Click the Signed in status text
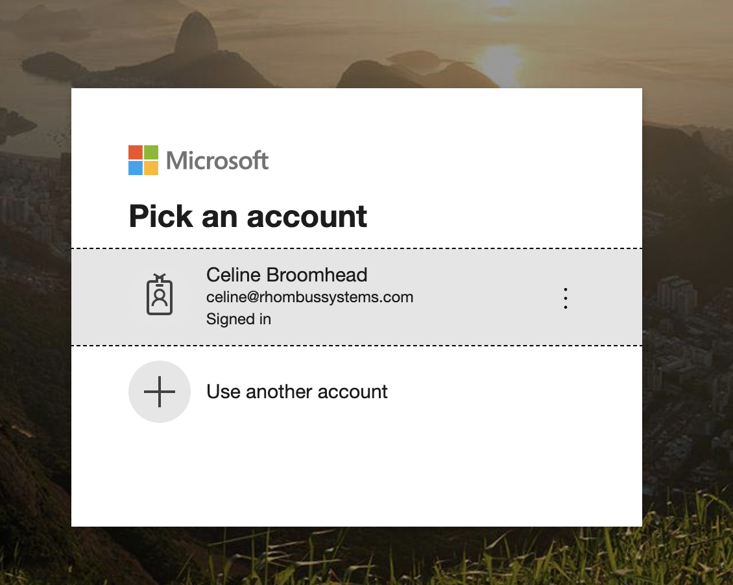The image size is (733, 585). pyautogui.click(x=239, y=318)
